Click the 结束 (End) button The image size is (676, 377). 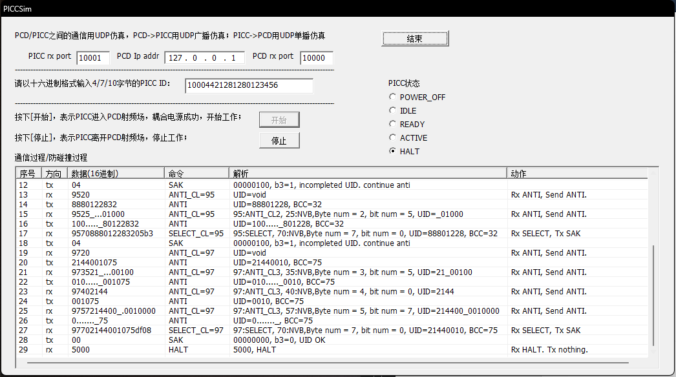(414, 39)
